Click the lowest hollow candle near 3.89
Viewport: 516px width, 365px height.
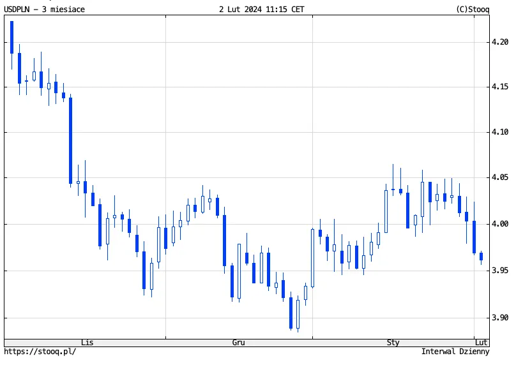(x=298, y=314)
